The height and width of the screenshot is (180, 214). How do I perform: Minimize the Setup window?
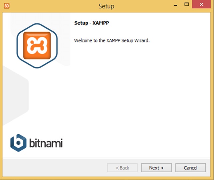tap(175, 5)
